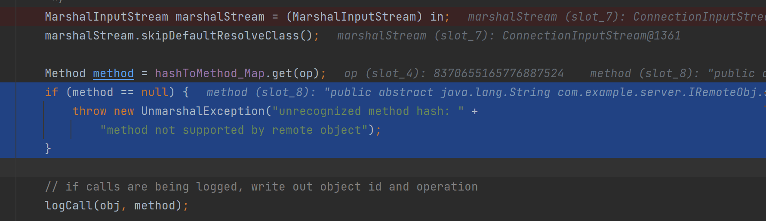Click the hashToMethod_Map field name
766x221 pixels.
(209, 73)
